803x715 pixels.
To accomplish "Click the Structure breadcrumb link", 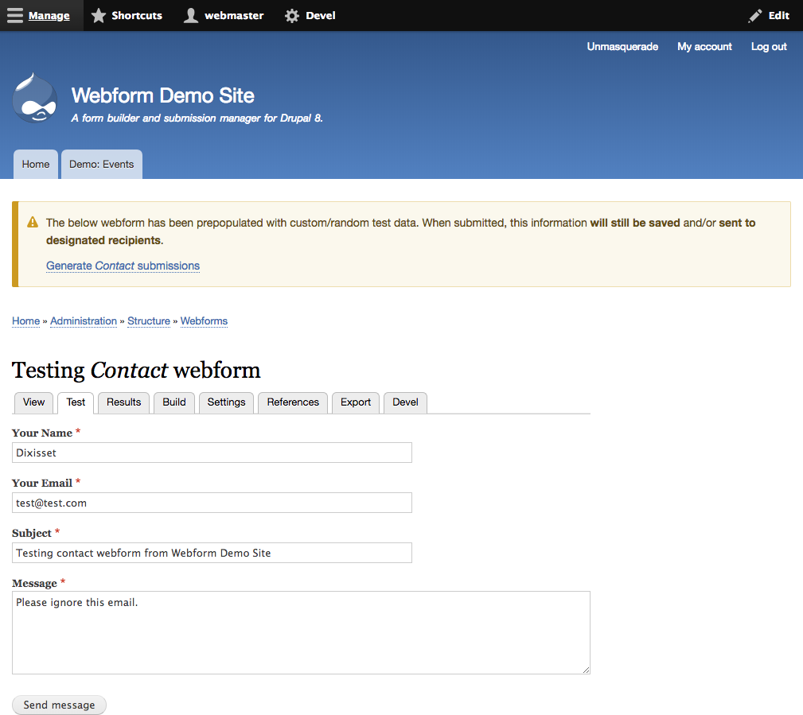I will click(149, 321).
